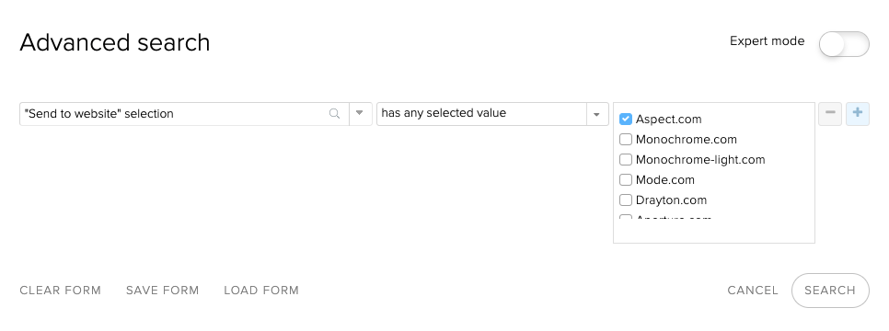Run the query with SEARCH button
The height and width of the screenshot is (331, 889).
pos(830,291)
